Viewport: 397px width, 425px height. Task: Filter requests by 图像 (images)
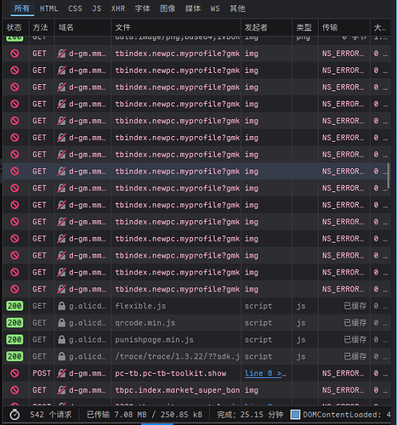point(167,8)
